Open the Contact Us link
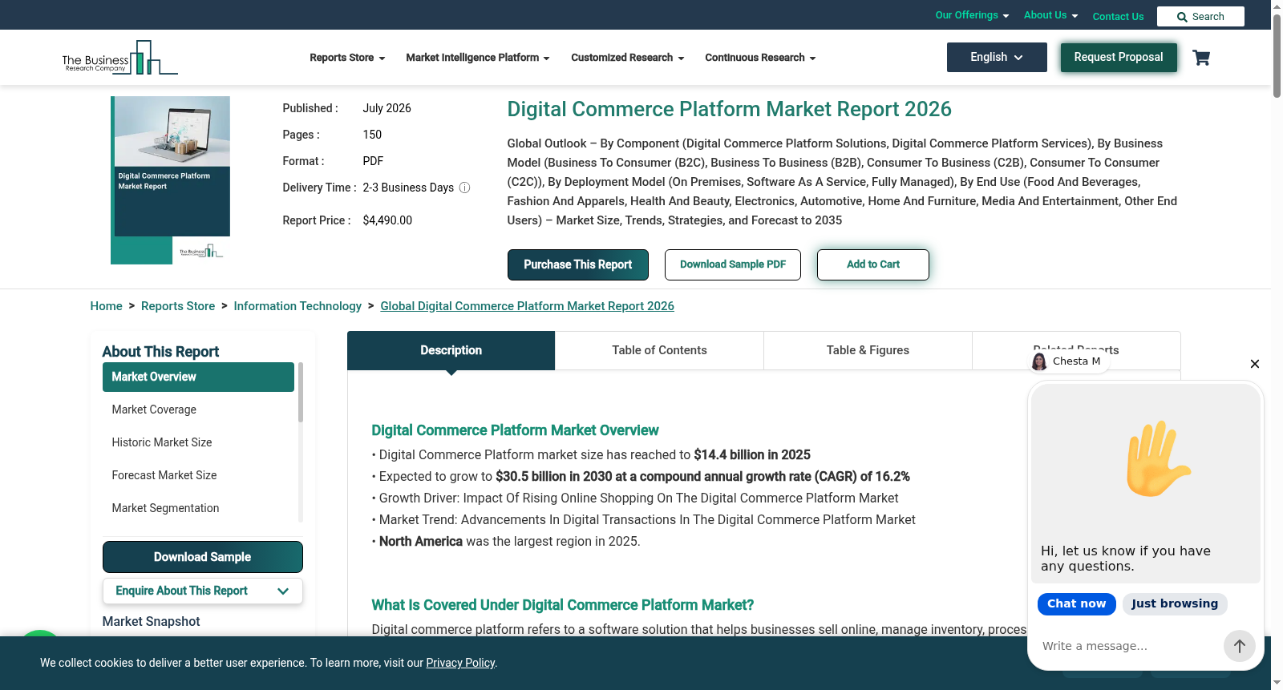The height and width of the screenshot is (690, 1283). pos(1118,16)
